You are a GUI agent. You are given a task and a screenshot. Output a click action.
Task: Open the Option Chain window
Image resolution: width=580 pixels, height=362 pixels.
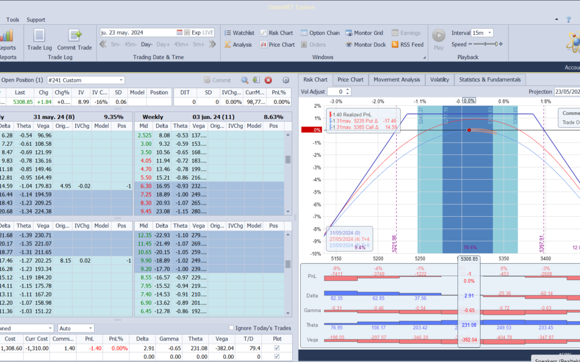click(320, 33)
